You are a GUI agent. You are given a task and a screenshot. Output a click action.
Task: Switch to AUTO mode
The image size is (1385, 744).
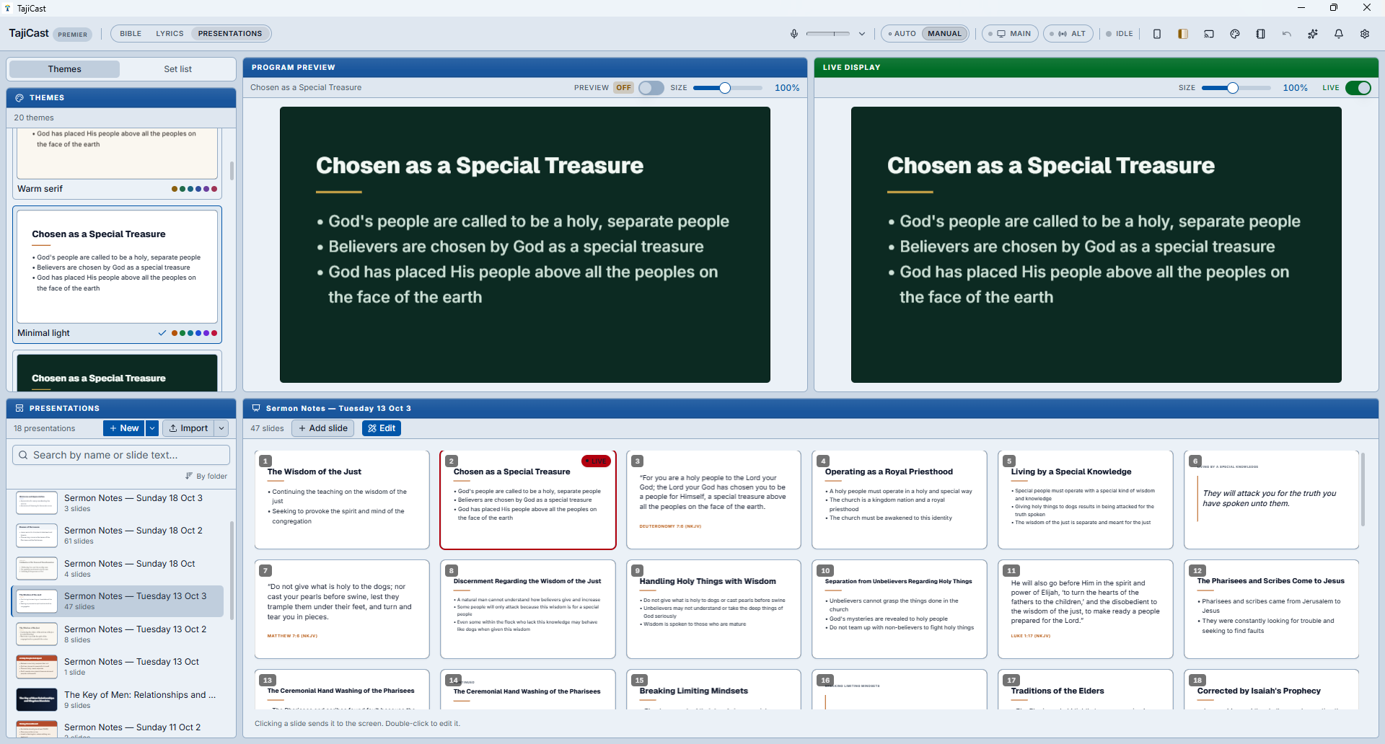[x=902, y=34]
